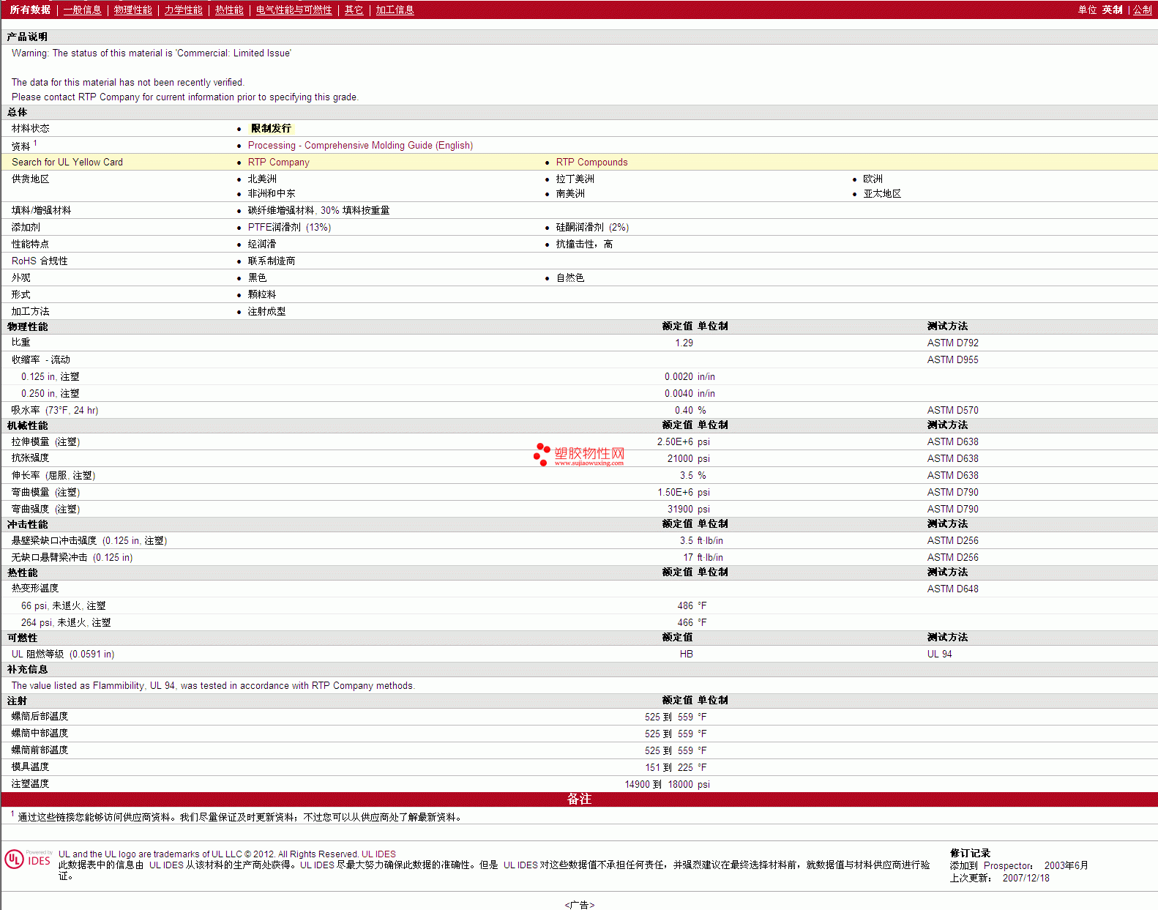Click 碳纤维增强材料 filler entry
The width and height of the screenshot is (1158, 910).
(x=318, y=210)
